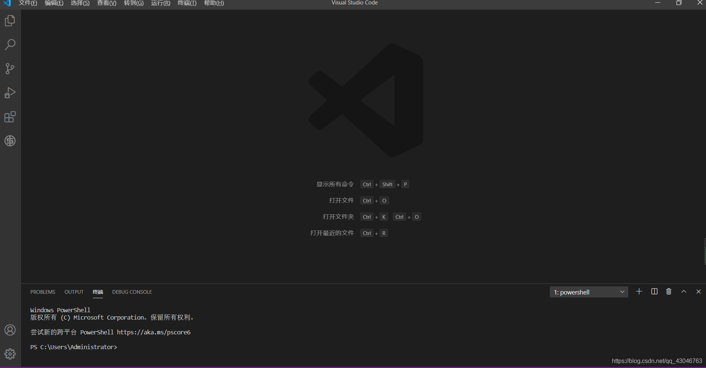Image resolution: width=706 pixels, height=368 pixels.
Task: Open the Explorer view in activity bar
Action: [10, 21]
